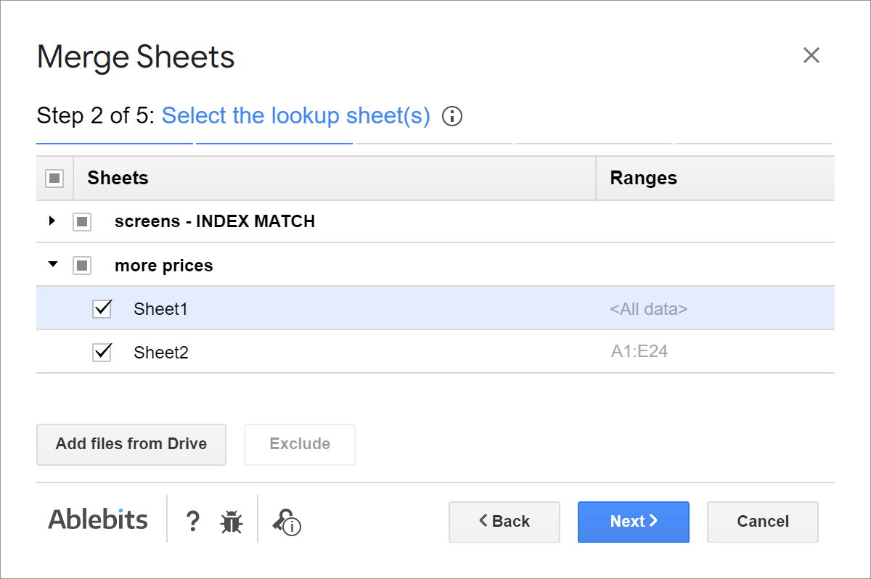Proceed by clicking the Next button
Image resolution: width=871 pixels, height=579 pixels.
(x=633, y=522)
